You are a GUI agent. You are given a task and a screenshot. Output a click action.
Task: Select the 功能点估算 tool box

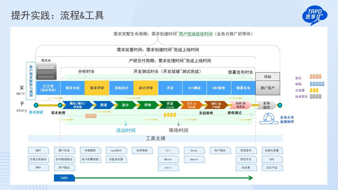point(116,159)
